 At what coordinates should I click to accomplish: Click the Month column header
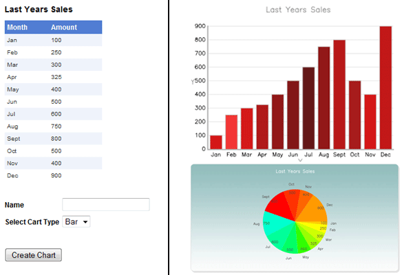[17, 27]
